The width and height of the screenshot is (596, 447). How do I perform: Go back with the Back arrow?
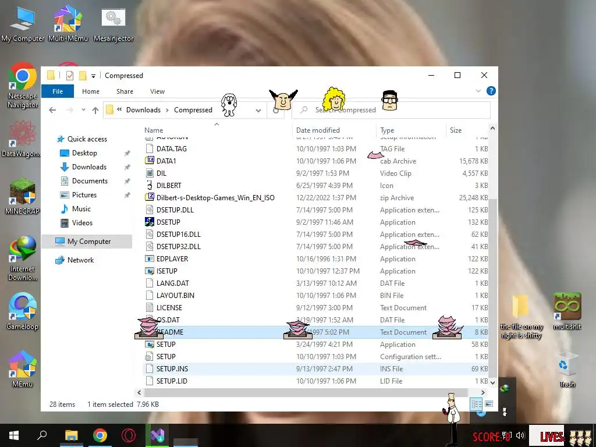52,110
